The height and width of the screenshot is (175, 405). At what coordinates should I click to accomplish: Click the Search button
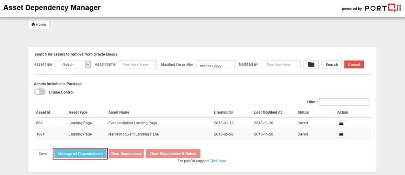click(331, 65)
